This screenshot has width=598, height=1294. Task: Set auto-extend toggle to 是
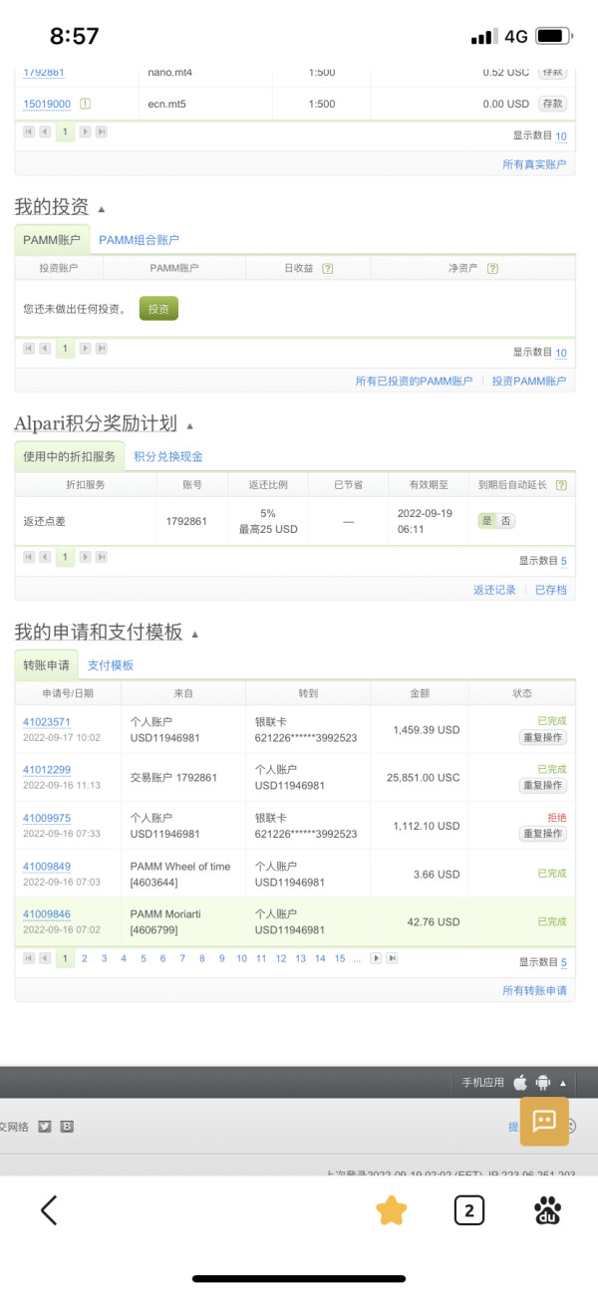coord(487,521)
